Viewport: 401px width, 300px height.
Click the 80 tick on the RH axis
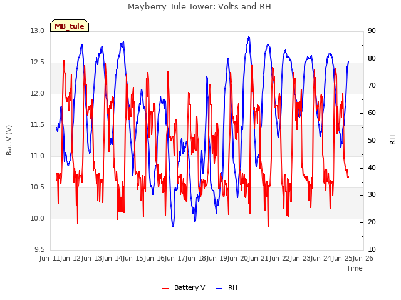click(x=372, y=58)
